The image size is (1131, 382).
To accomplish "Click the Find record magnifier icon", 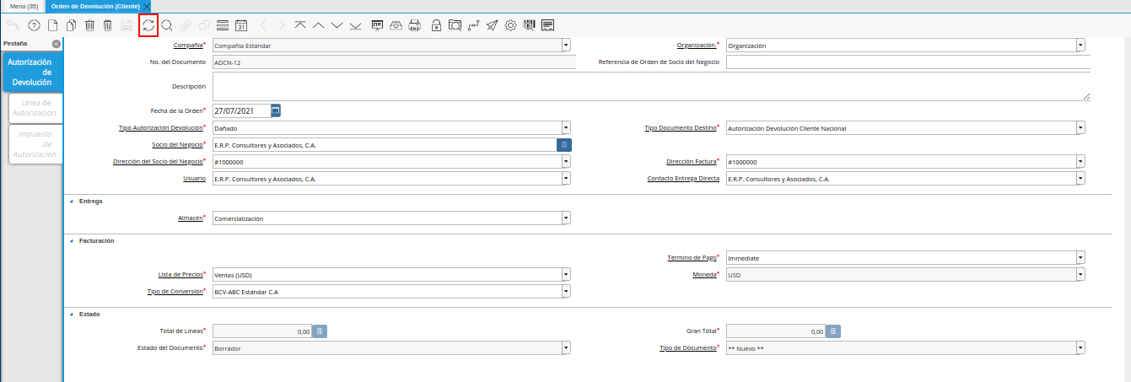I will click(x=167, y=25).
